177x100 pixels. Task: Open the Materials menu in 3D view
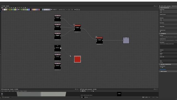pos(6,91)
